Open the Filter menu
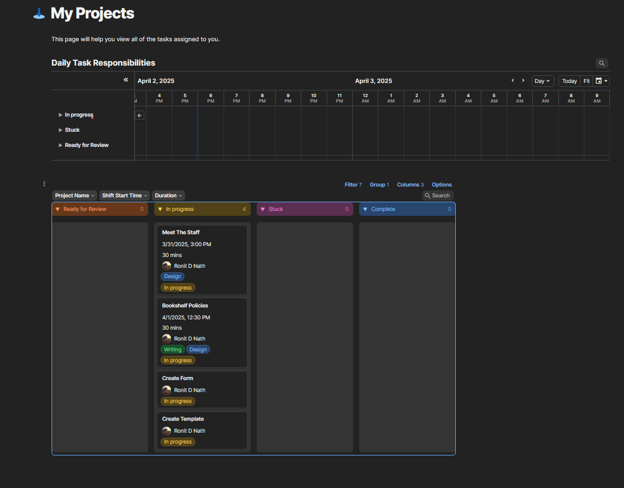Screen dimensions: 624x488 coord(353,185)
